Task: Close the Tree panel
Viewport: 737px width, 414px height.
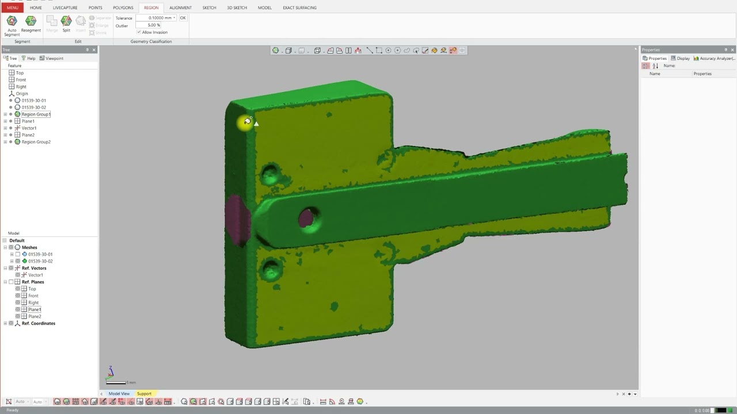Action: [x=94, y=49]
